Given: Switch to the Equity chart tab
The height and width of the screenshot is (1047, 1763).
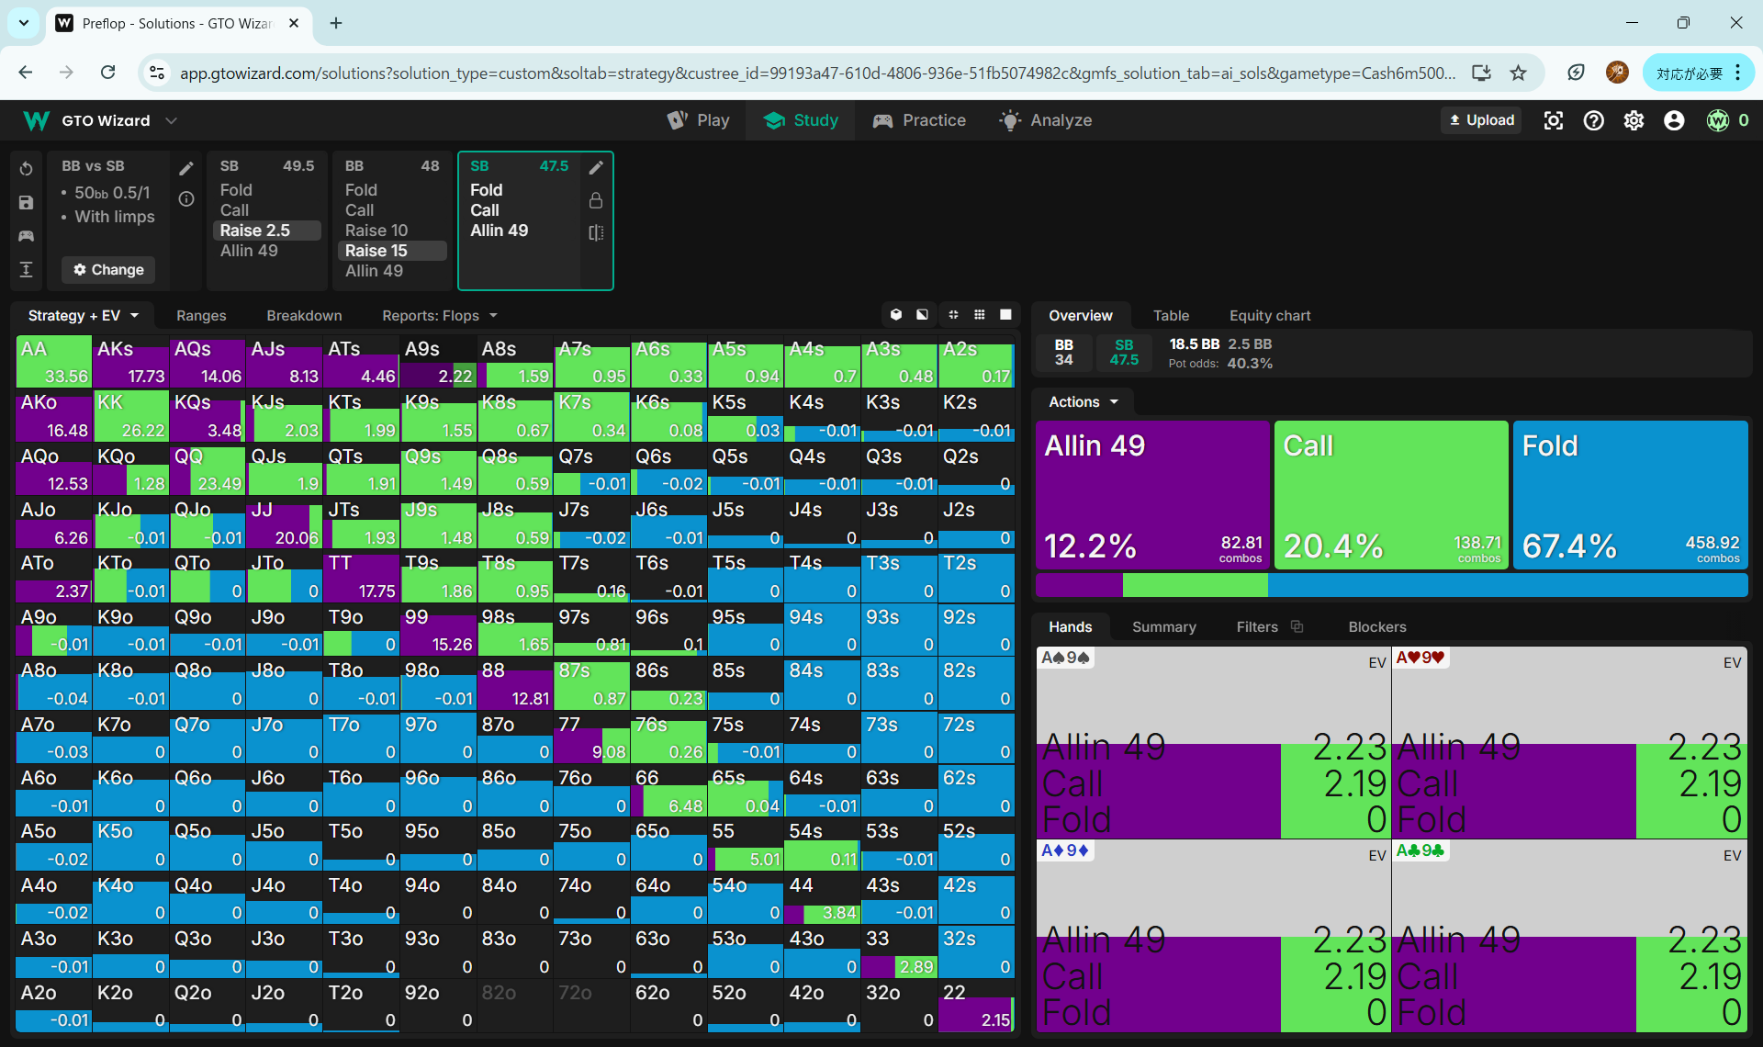Looking at the screenshot, I should [1270, 315].
